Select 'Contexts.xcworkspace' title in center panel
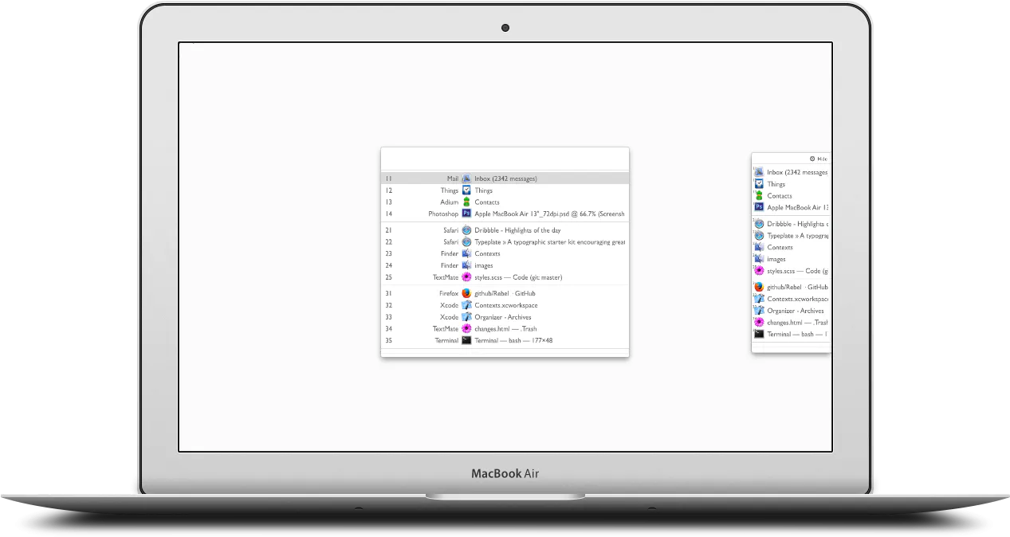The height and width of the screenshot is (537, 1010). pyautogui.click(x=506, y=305)
